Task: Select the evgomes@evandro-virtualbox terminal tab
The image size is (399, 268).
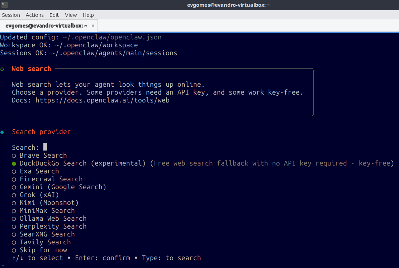Action: pos(46,26)
